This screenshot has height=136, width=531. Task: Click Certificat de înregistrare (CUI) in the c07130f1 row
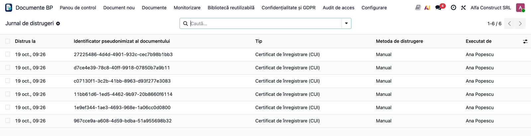click(x=287, y=81)
